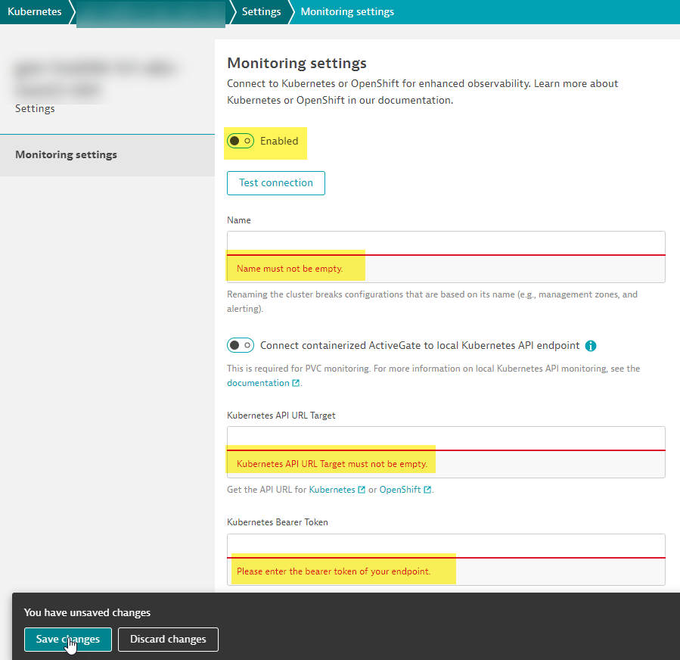The height and width of the screenshot is (660, 680).
Task: Open Settings breadcrumb item
Action: (x=261, y=11)
